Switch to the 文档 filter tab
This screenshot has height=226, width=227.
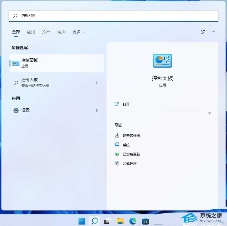point(46,32)
